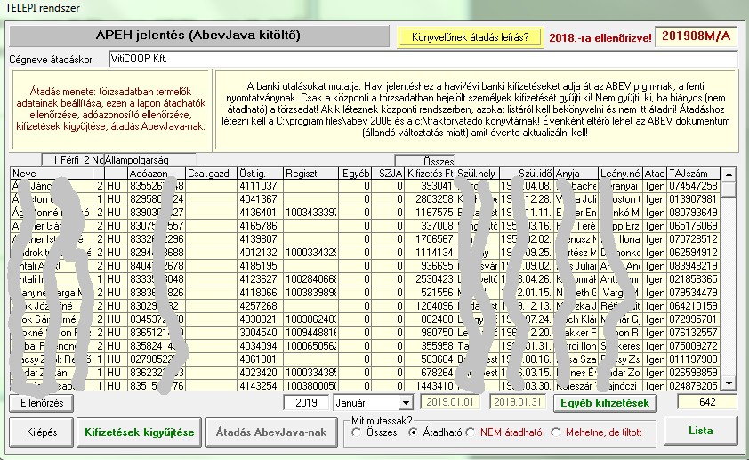Click the Szül.idő column header
This screenshot has height=460, width=749.
527,174
